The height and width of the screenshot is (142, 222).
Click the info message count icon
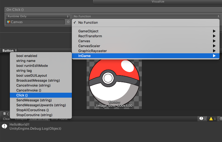pos(201,119)
